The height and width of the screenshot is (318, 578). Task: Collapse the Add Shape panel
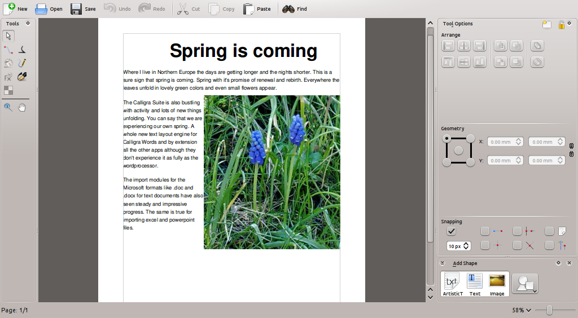[443, 263]
